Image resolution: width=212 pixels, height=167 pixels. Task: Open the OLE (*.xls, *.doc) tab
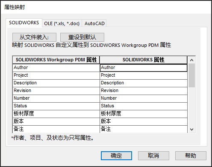(62, 23)
